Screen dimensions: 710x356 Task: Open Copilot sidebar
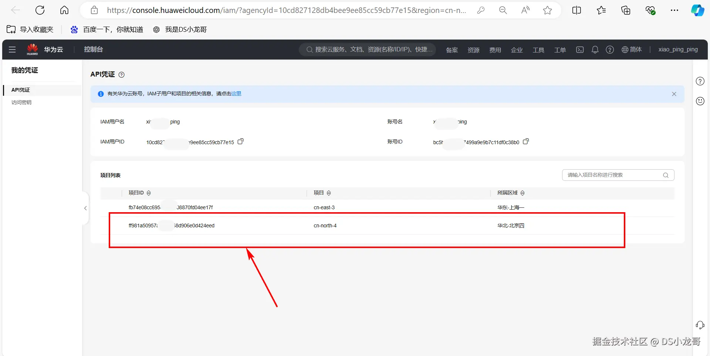(698, 10)
